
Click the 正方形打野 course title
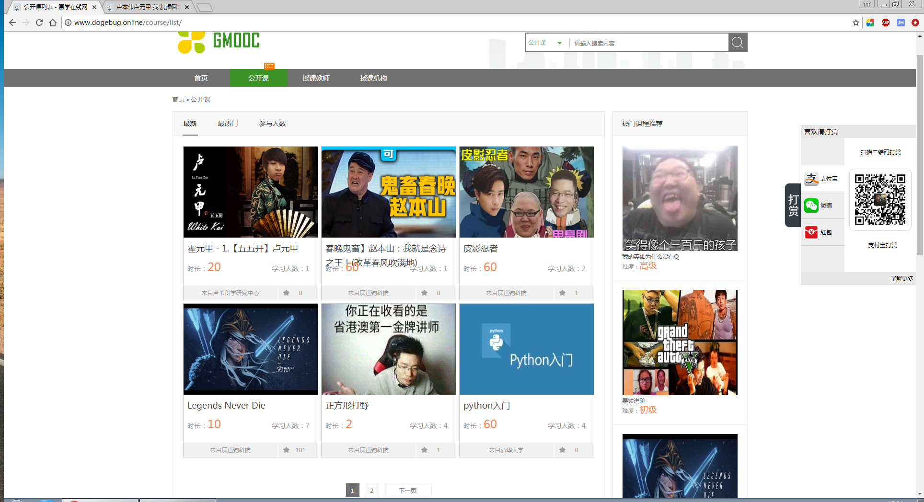[x=347, y=406]
